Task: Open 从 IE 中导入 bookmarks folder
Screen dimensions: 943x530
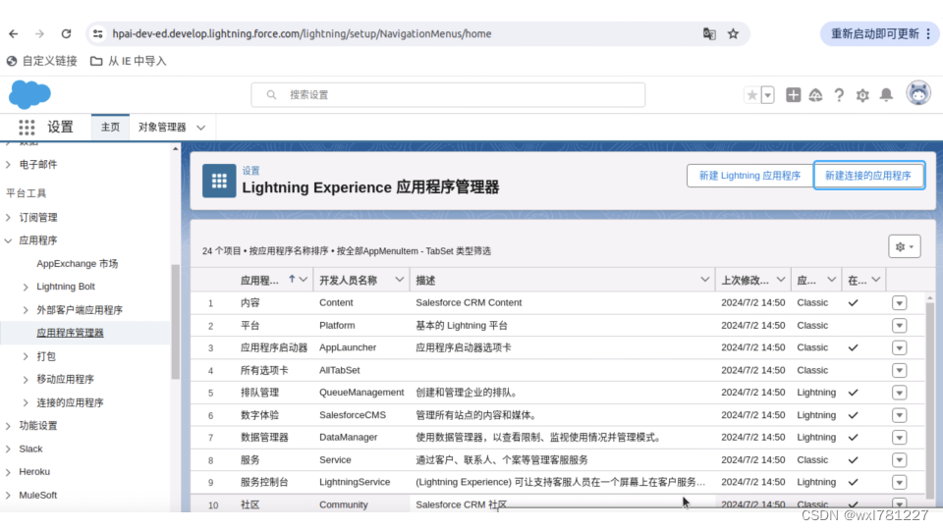Action: tap(128, 61)
